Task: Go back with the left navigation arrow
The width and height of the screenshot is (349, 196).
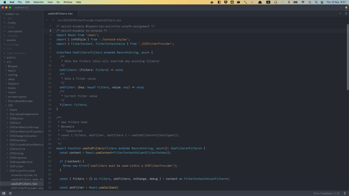Action: coord(47,20)
